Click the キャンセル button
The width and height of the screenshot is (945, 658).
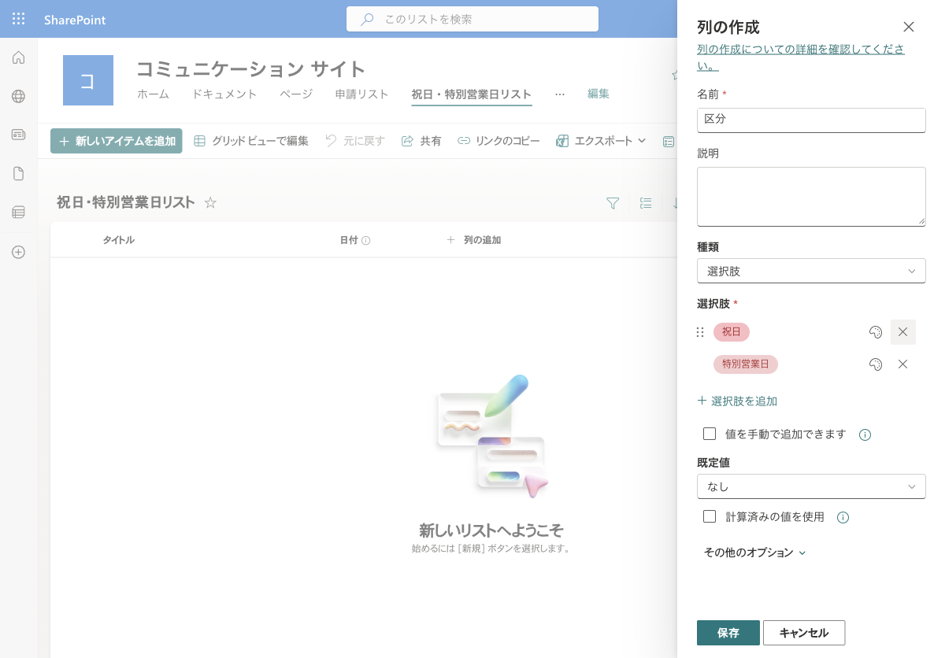point(804,633)
